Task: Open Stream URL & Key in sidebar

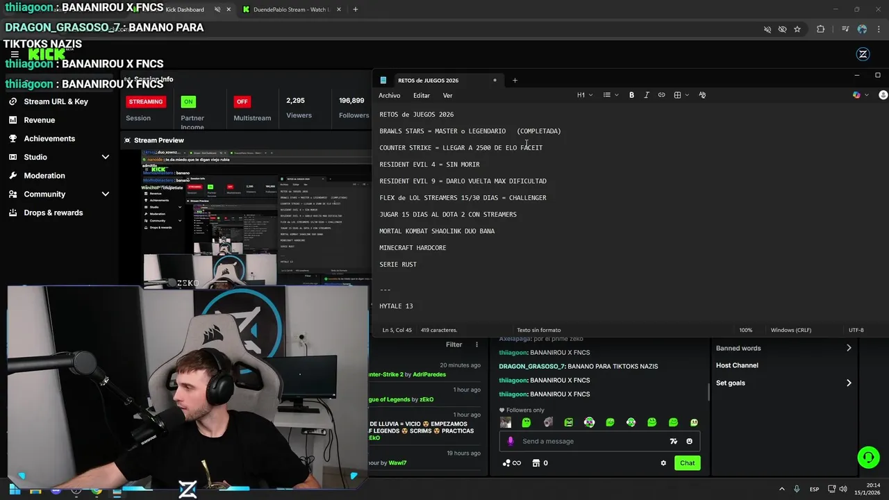Action: point(59,101)
